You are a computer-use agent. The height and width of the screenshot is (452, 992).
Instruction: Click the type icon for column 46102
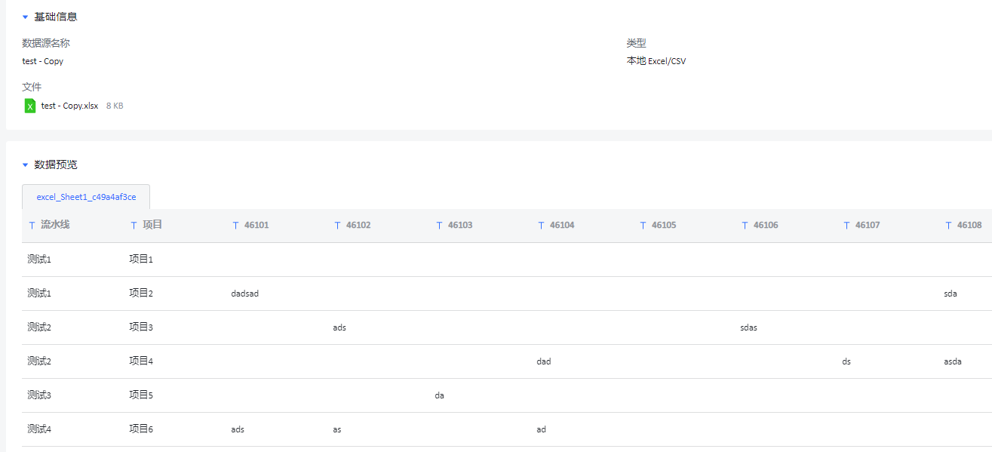(x=337, y=225)
